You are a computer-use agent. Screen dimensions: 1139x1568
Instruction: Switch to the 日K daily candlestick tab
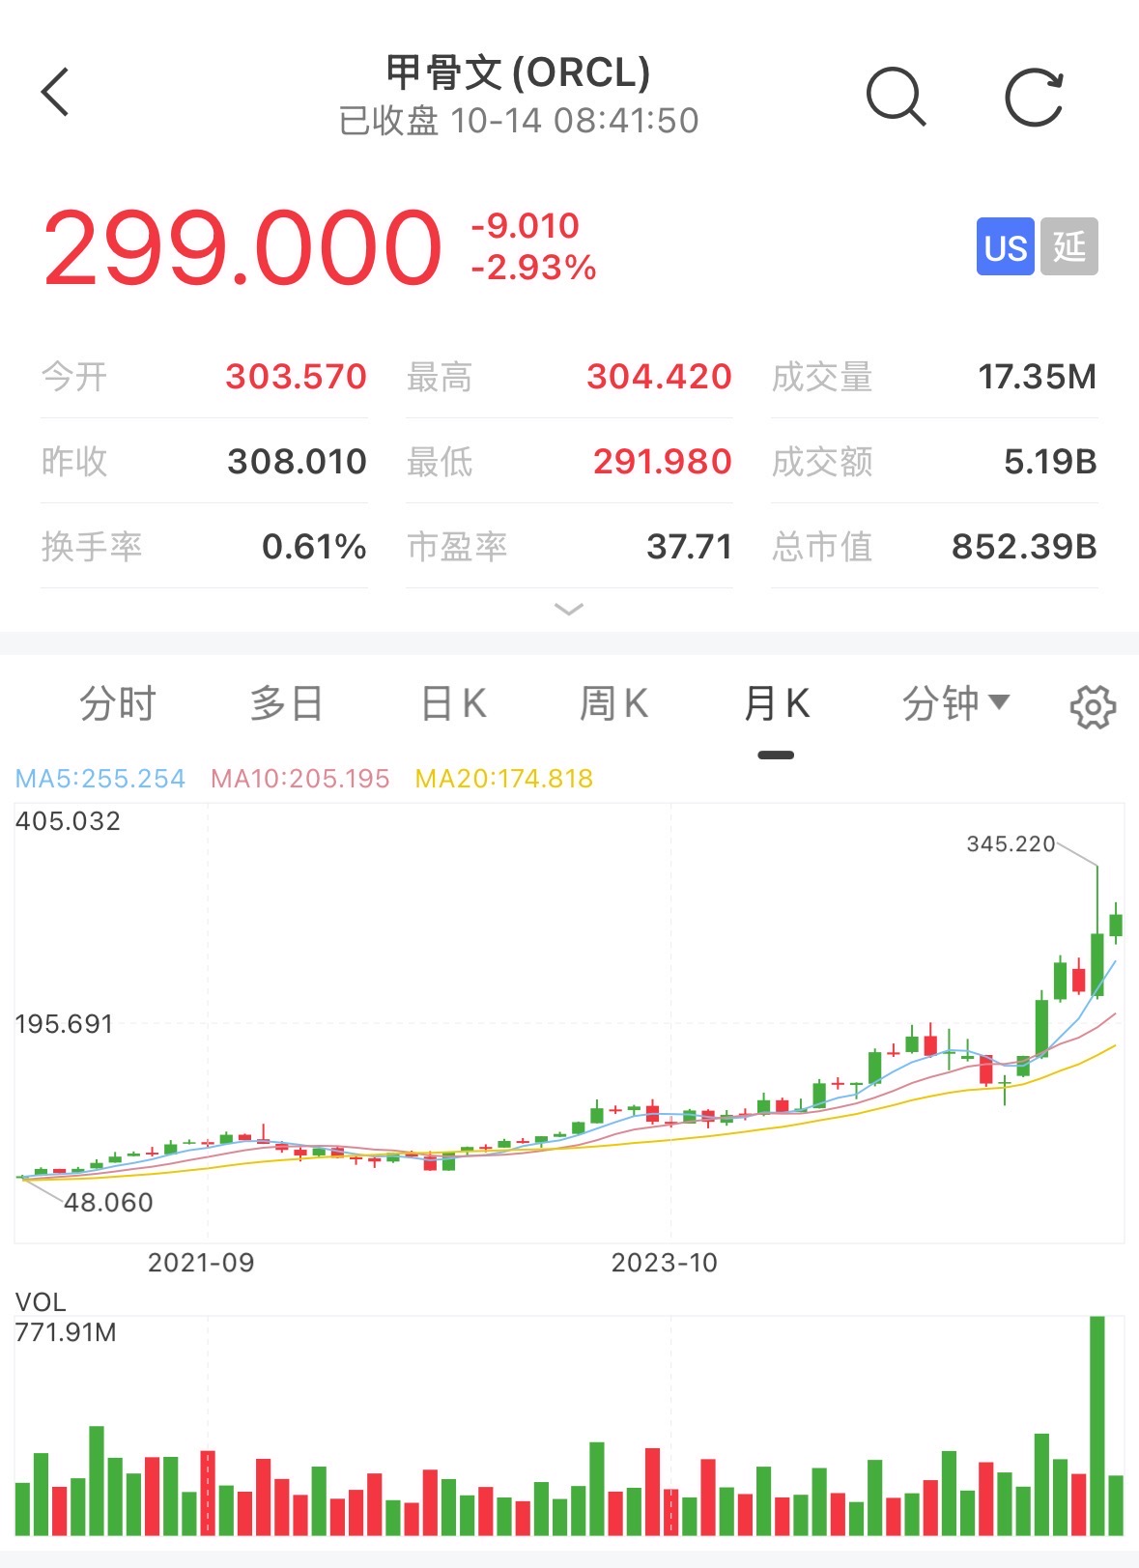[453, 703]
